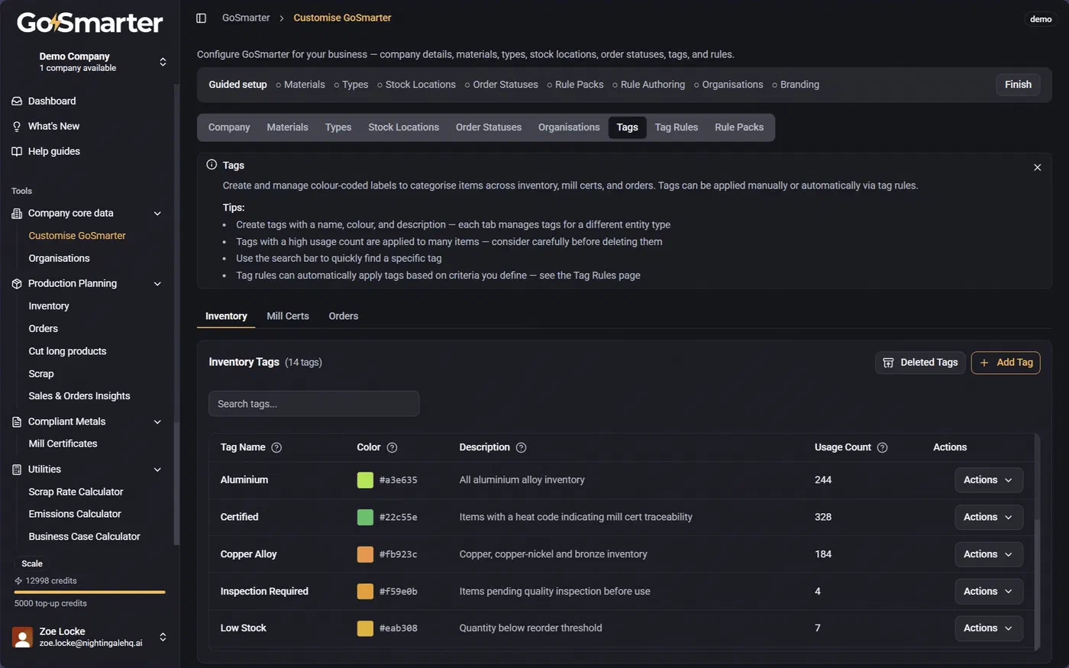Click the credits usage progress bar

pos(89,592)
